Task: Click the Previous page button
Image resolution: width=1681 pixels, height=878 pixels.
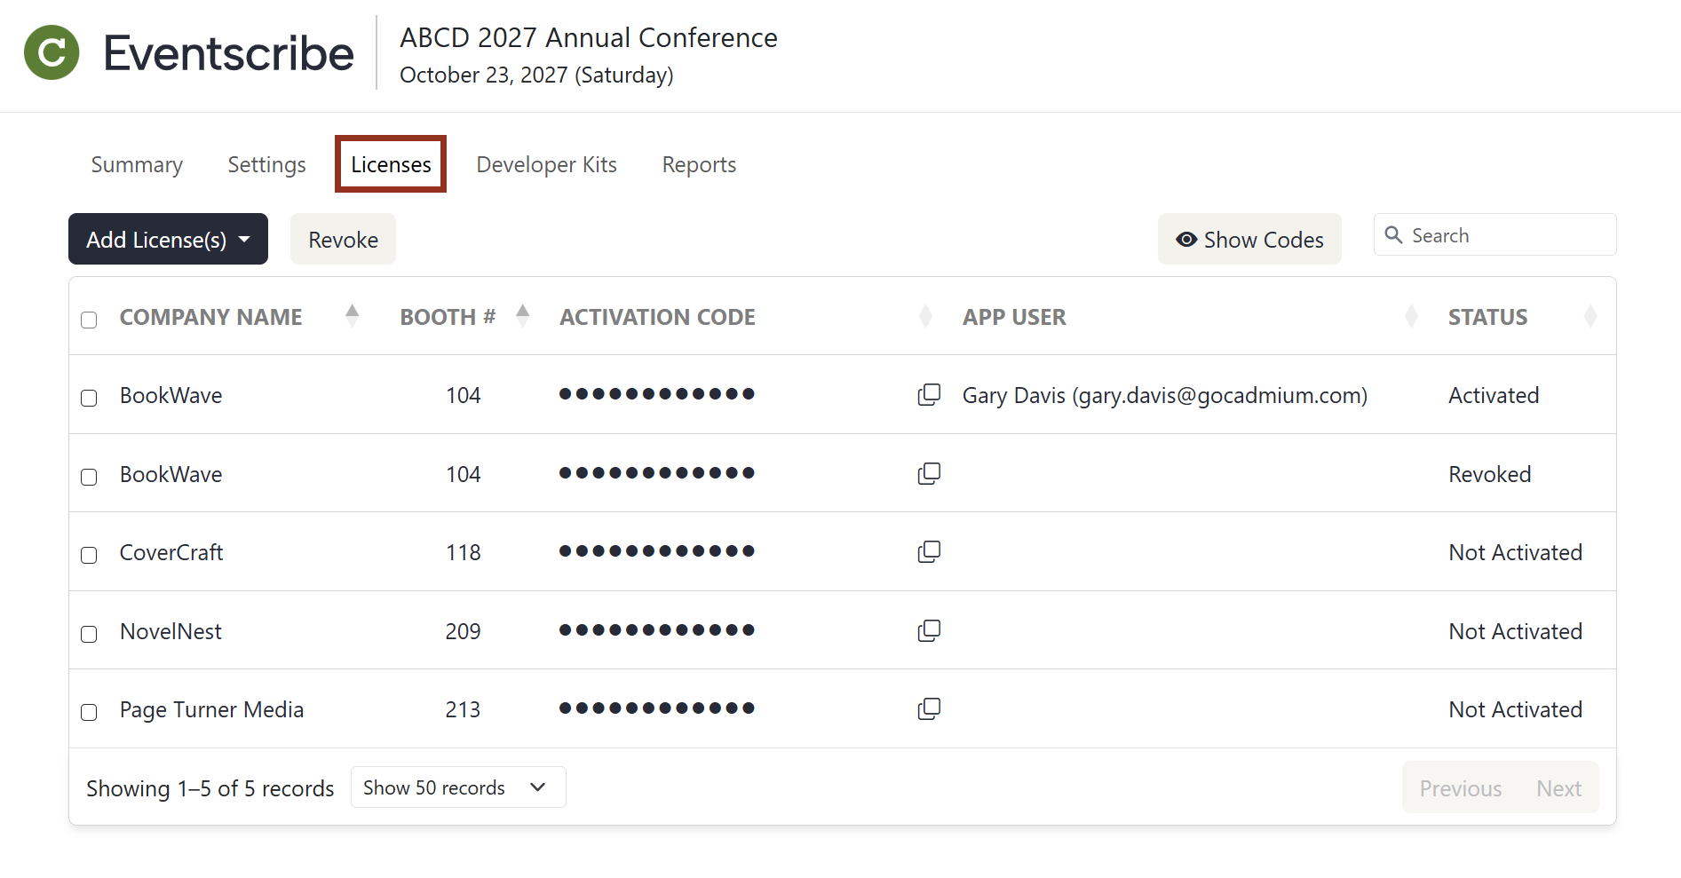Action: pos(1461,787)
